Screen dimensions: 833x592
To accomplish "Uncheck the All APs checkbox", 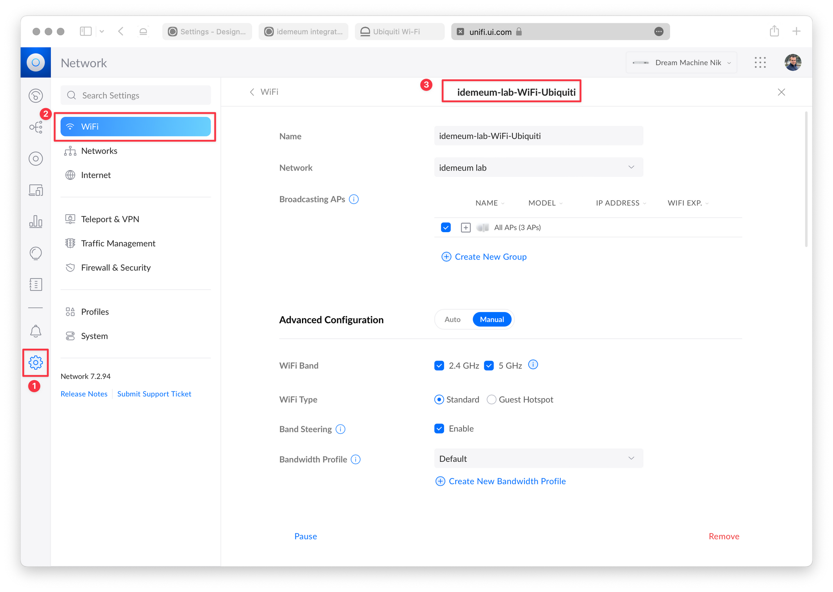I will coord(446,228).
